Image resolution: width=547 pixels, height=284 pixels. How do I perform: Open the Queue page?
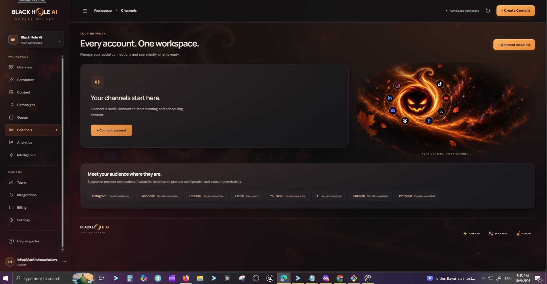pyautogui.click(x=33, y=117)
